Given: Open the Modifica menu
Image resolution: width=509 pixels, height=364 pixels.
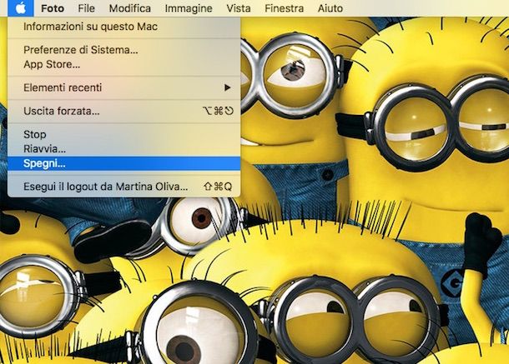Looking at the screenshot, I should (x=130, y=8).
